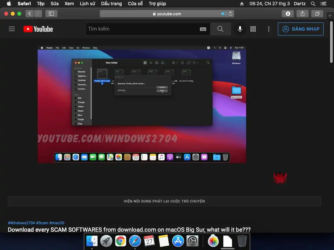The height and width of the screenshot is (250, 334).
Task: Open the Dấu trang menu
Action: [x=112, y=4]
